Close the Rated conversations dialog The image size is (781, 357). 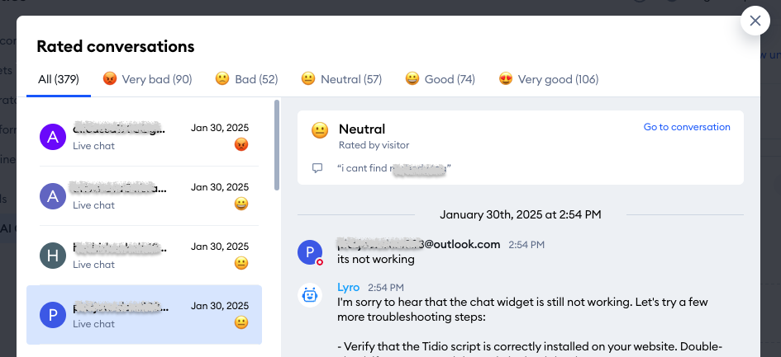(755, 21)
